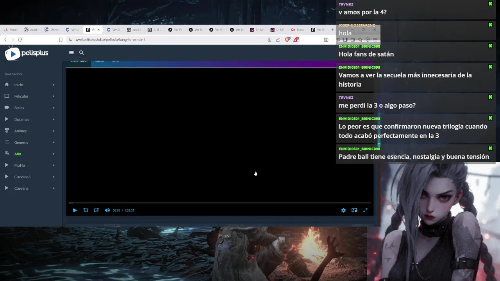
Task: Click the play icon beside Doramas
Action: (7, 119)
